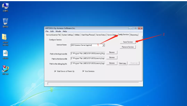The height and width of the screenshot is (106, 187).
Task: Select the UG8.0 (64bit) folder icon
Action: pyautogui.click(x=5, y=40)
